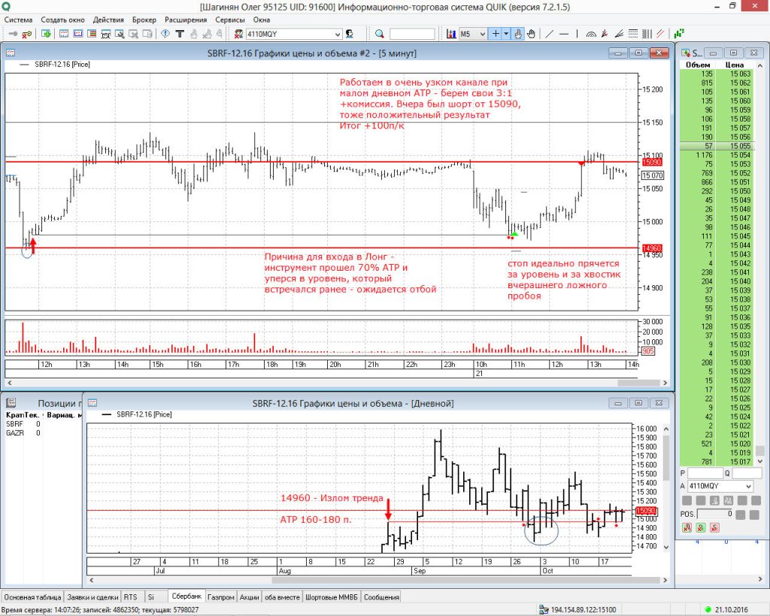Click the magnifier-over-window toolbar icon
770x616 pixels.
(120, 34)
